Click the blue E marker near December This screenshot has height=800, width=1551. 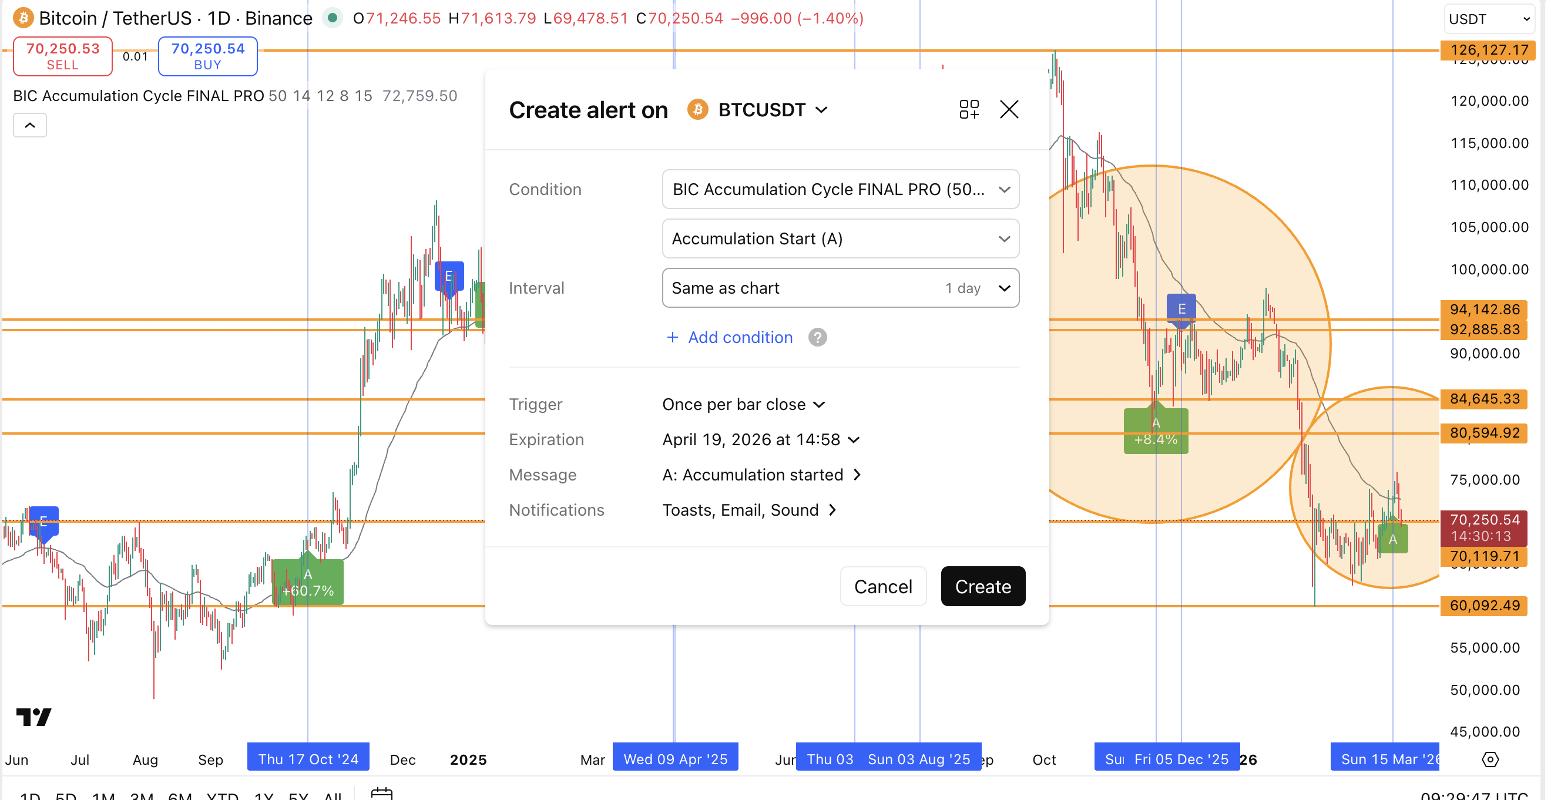coord(449,276)
